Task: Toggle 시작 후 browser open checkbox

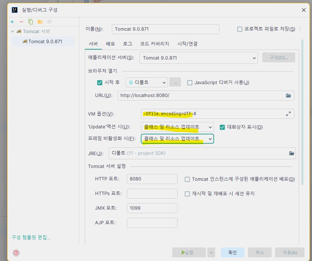Action: 99,83
